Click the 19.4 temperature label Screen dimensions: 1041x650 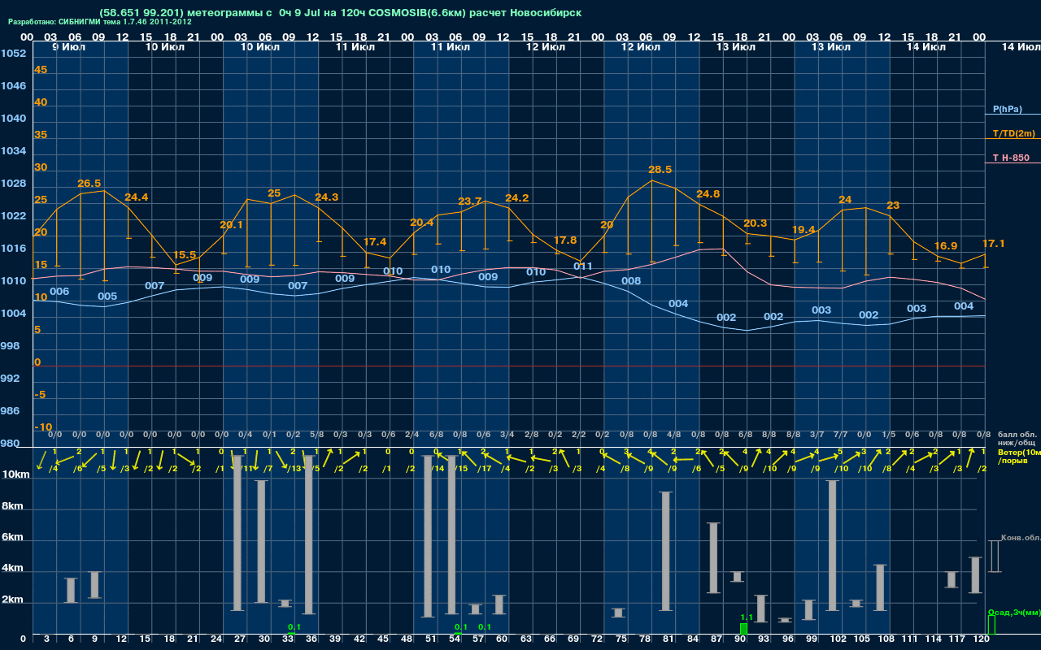coord(803,230)
